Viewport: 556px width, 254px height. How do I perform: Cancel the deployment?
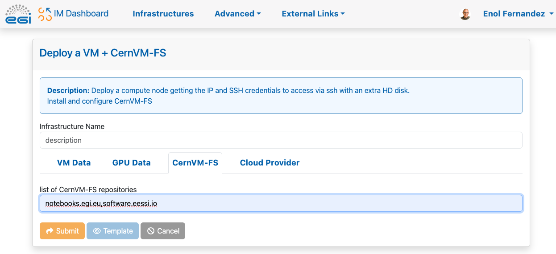[163, 231]
